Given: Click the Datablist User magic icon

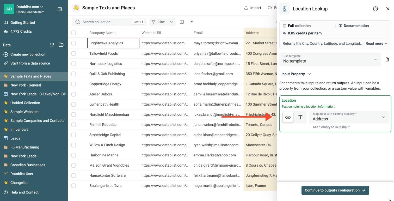Looking at the screenshot, I should coord(6,174).
